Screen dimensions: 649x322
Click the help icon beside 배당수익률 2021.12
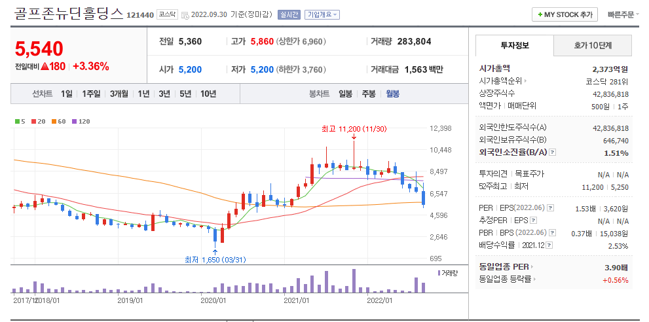pos(549,245)
